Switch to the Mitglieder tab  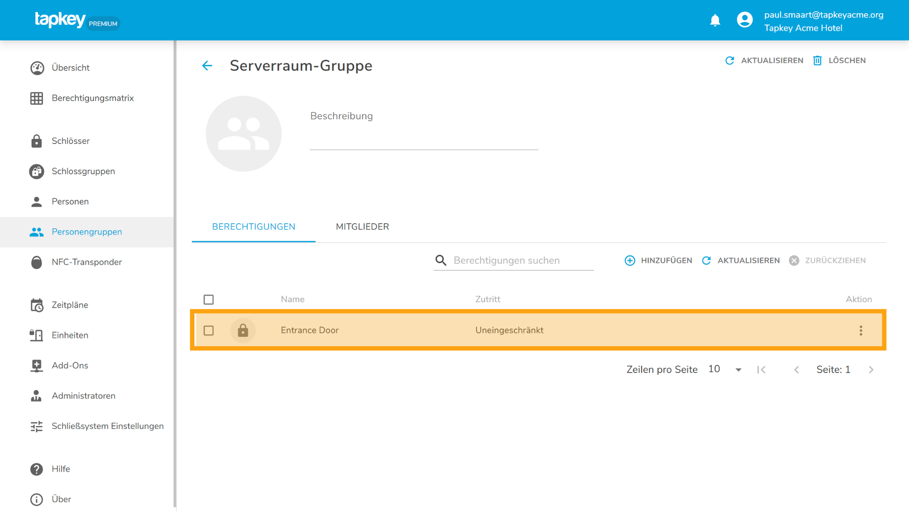[x=362, y=227]
